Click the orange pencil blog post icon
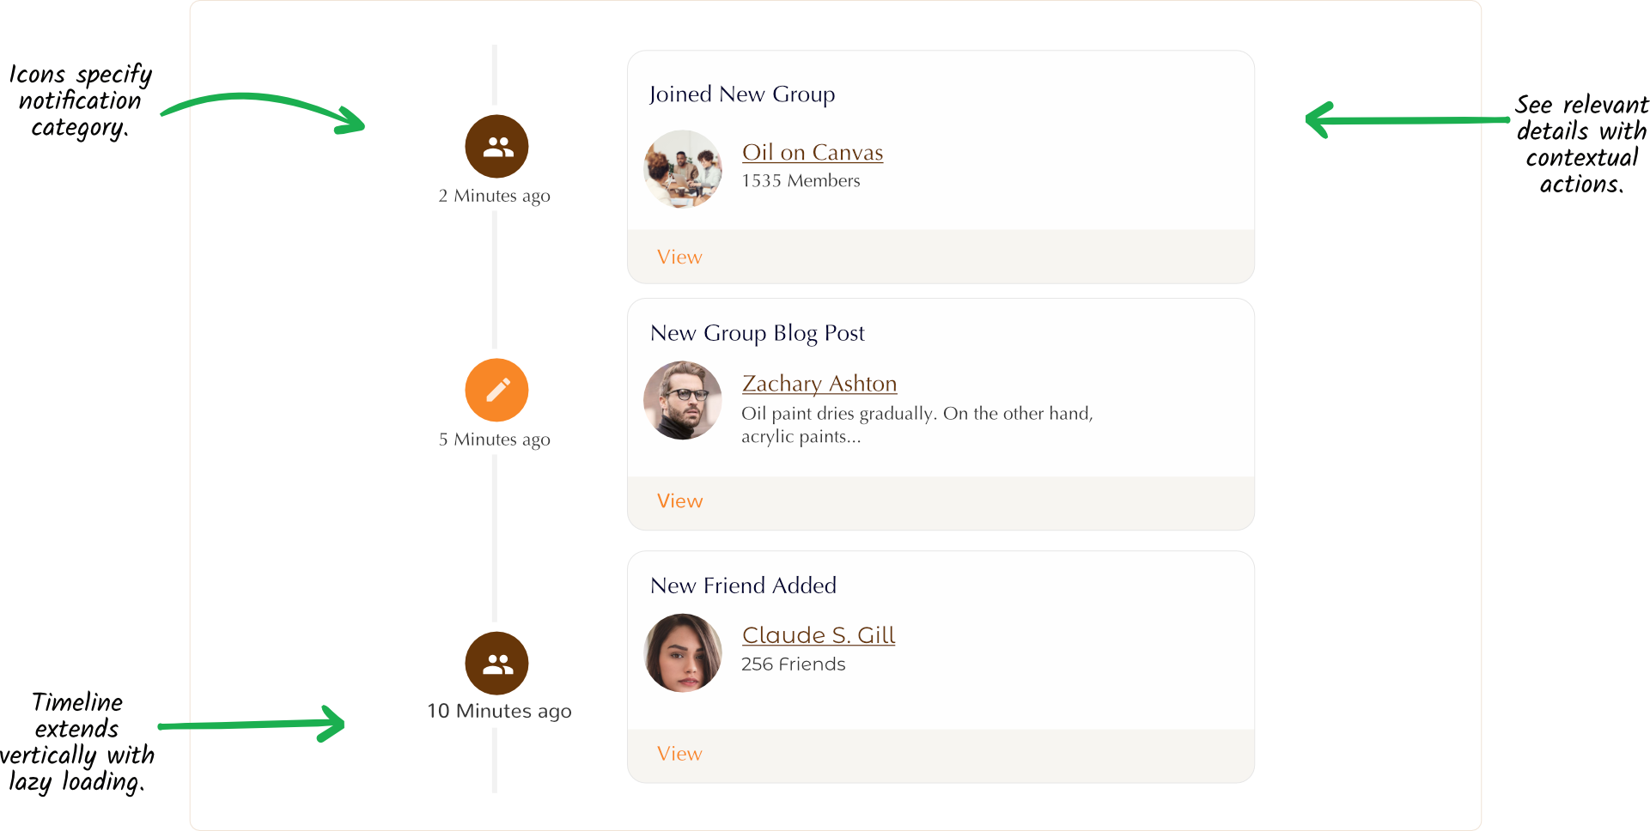Screen dimensions: 1650x831 [x=496, y=390]
